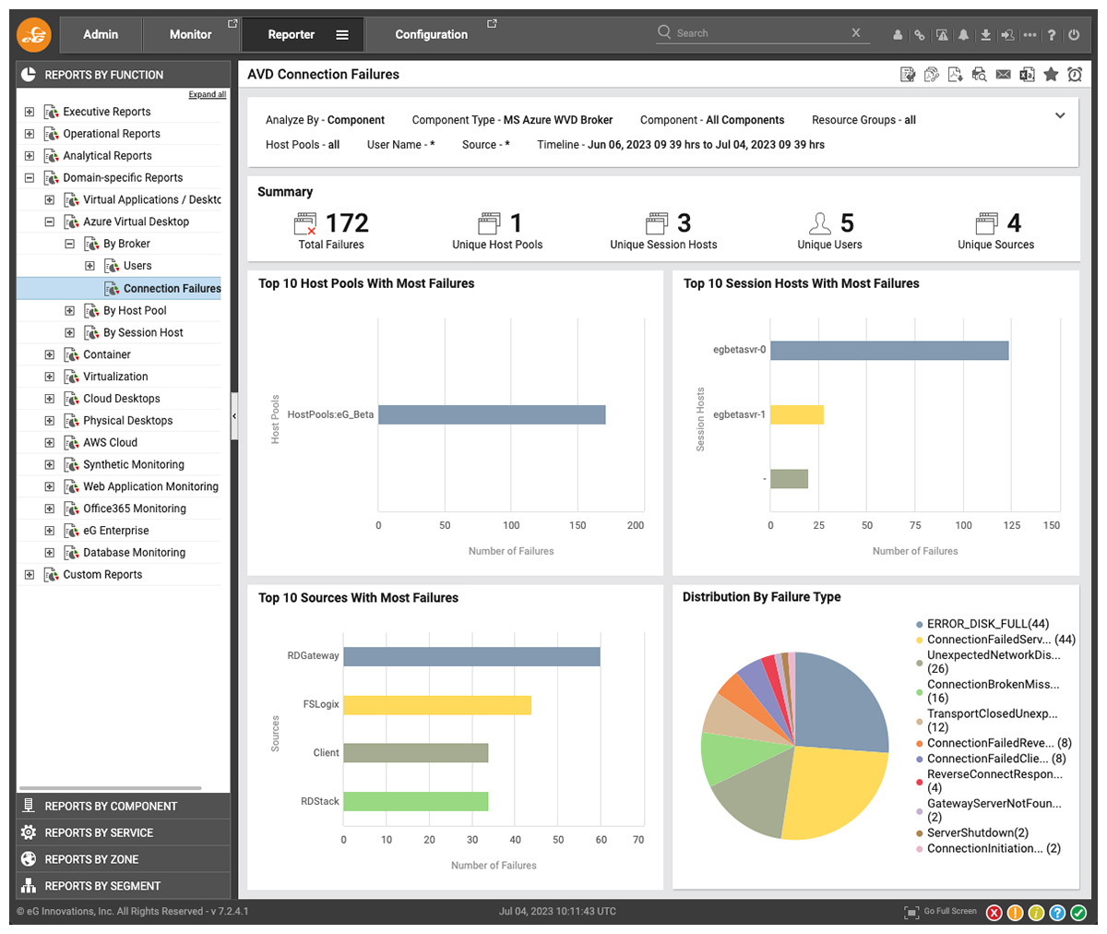Viewport: 1107px width, 934px height.
Task: Open the Reports By Service section
Action: tap(124, 832)
